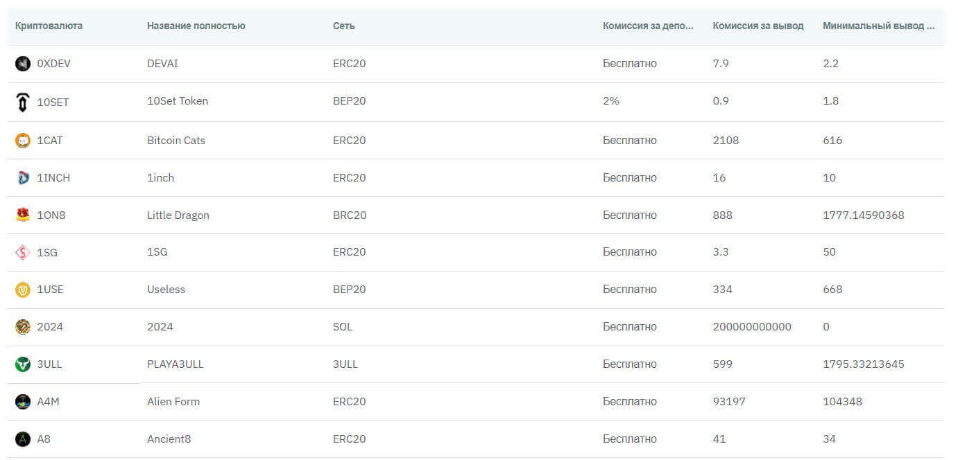This screenshot has height=460, width=958.
Task: Click the 1INCH token logo
Action: [x=23, y=178]
